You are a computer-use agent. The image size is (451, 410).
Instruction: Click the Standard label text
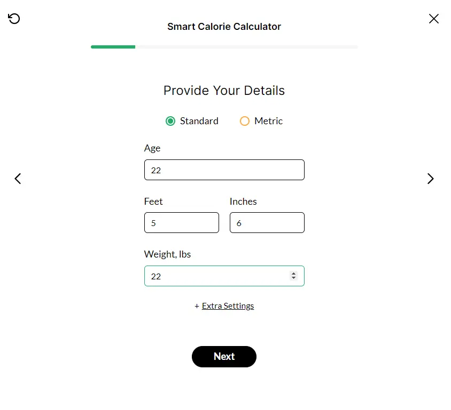click(x=199, y=121)
